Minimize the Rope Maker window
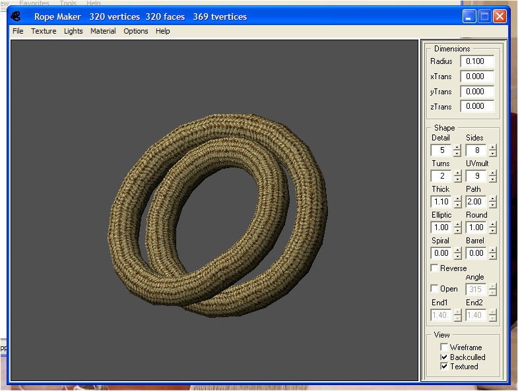The width and height of the screenshot is (518, 391). point(469,16)
